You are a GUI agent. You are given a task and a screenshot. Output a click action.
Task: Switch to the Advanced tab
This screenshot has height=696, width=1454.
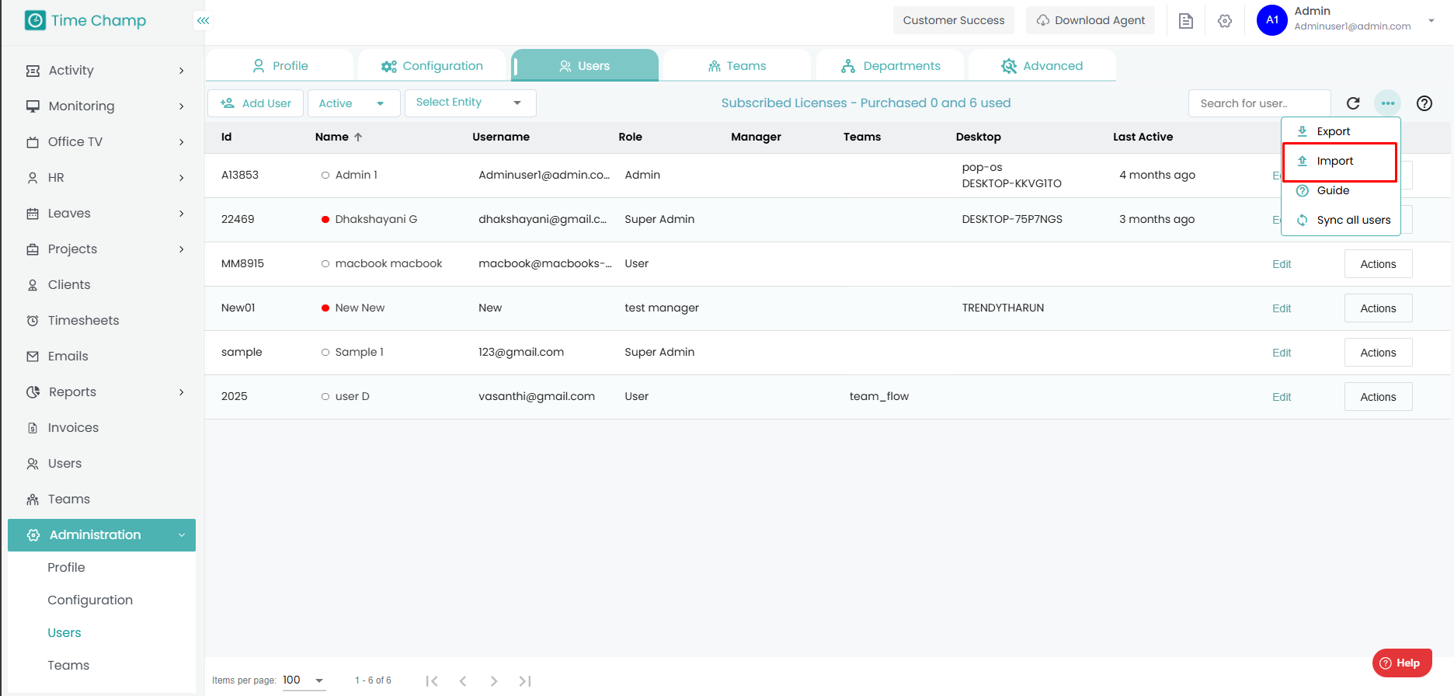click(x=1042, y=66)
